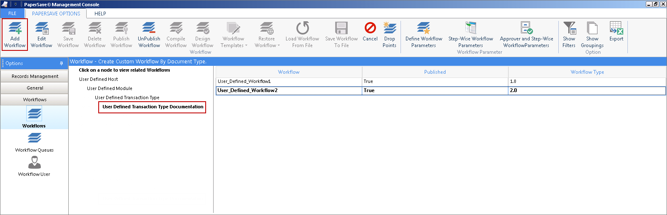Open the HELP tab
Image resolution: width=667 pixels, height=215 pixels.
(x=100, y=13)
